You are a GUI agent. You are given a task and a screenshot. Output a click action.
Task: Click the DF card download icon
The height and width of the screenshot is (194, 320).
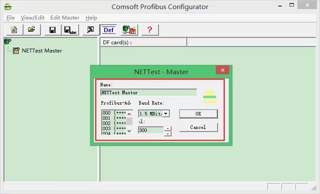[129, 30]
